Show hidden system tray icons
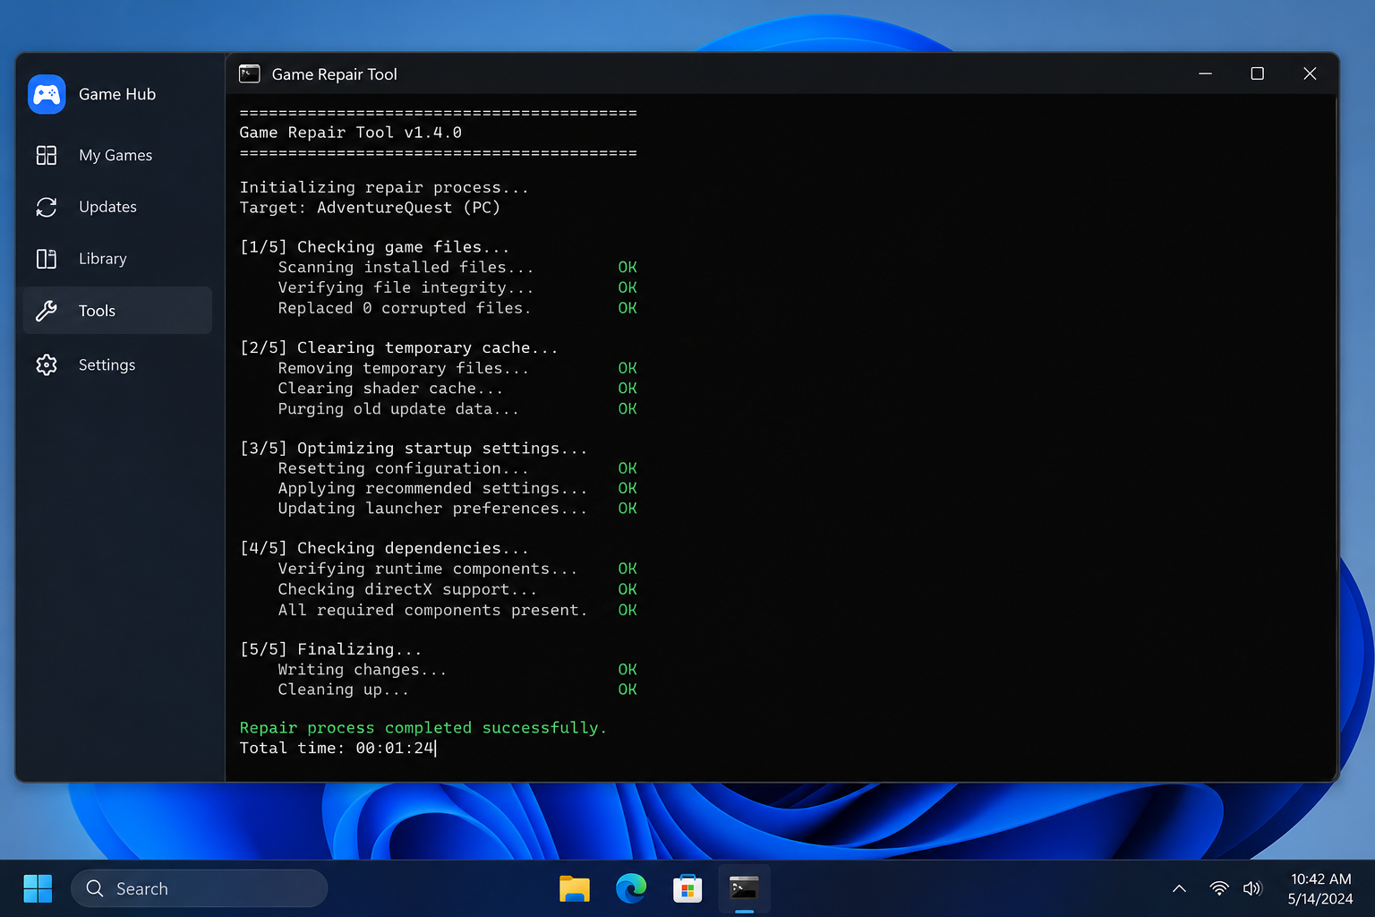The image size is (1375, 917). (1179, 888)
